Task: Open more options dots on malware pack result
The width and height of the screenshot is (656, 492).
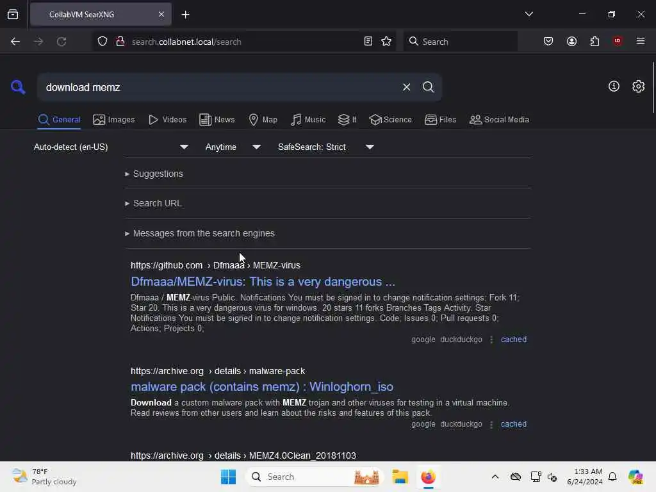Action: 491,424
